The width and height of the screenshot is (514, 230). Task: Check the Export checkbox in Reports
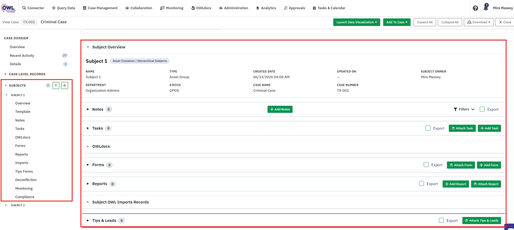coord(421,183)
